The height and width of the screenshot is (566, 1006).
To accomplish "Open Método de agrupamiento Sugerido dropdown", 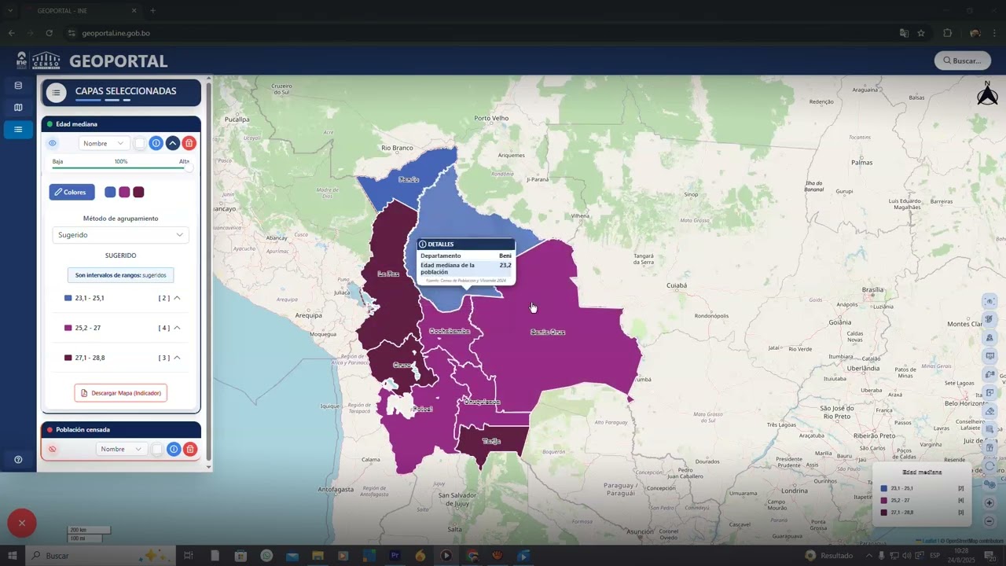I will point(120,235).
